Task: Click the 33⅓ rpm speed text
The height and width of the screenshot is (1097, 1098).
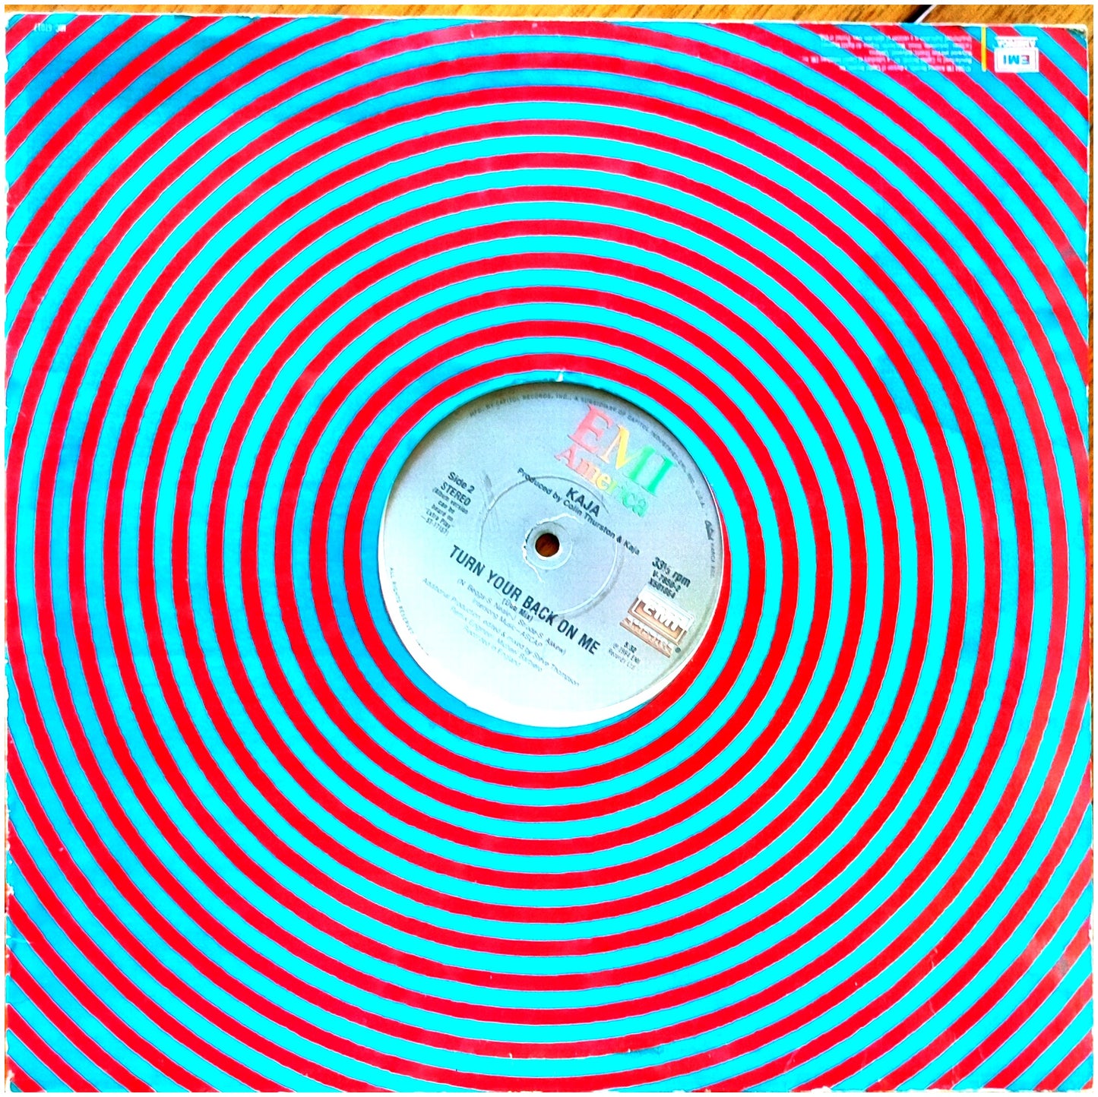Action: tap(671, 573)
